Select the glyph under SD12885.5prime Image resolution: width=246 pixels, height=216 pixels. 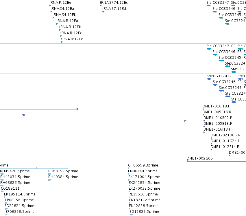pyautogui.click(x=131, y=215)
